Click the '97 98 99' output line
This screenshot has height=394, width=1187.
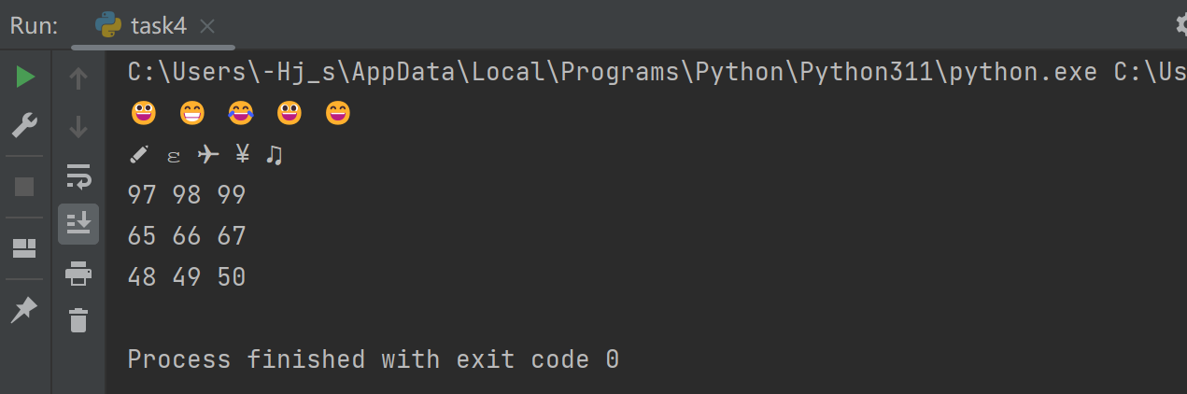pyautogui.click(x=187, y=195)
